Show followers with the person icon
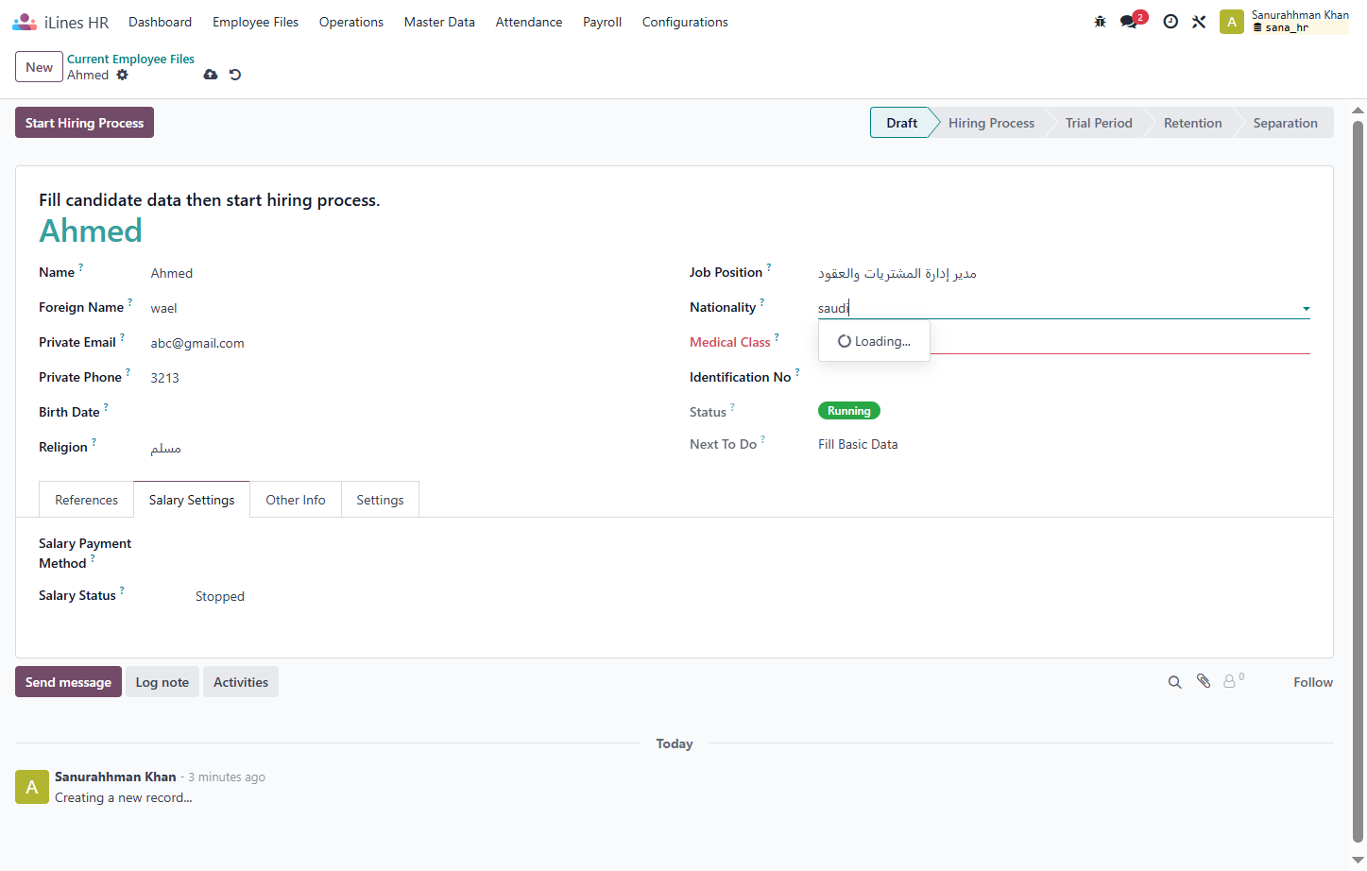Screen dimensions: 1367x871 [x=1230, y=681]
